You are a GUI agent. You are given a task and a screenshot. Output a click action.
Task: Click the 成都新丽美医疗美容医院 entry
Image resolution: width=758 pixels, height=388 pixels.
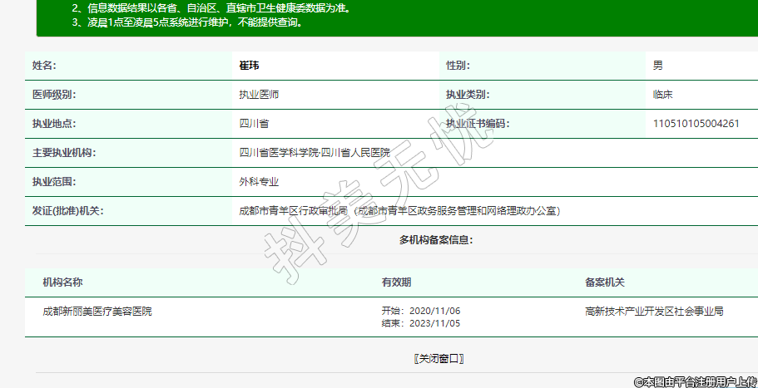pos(97,312)
